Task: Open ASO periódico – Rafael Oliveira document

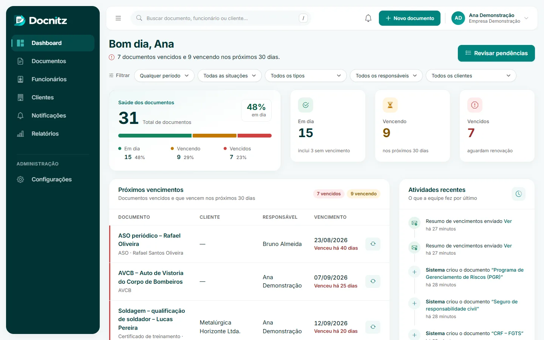Action: [149, 240]
